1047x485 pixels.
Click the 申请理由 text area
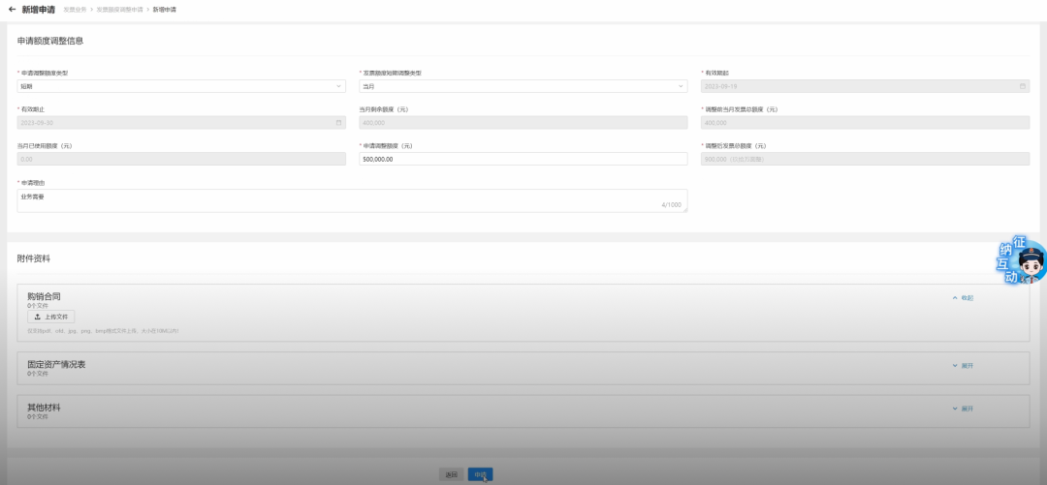[352, 200]
